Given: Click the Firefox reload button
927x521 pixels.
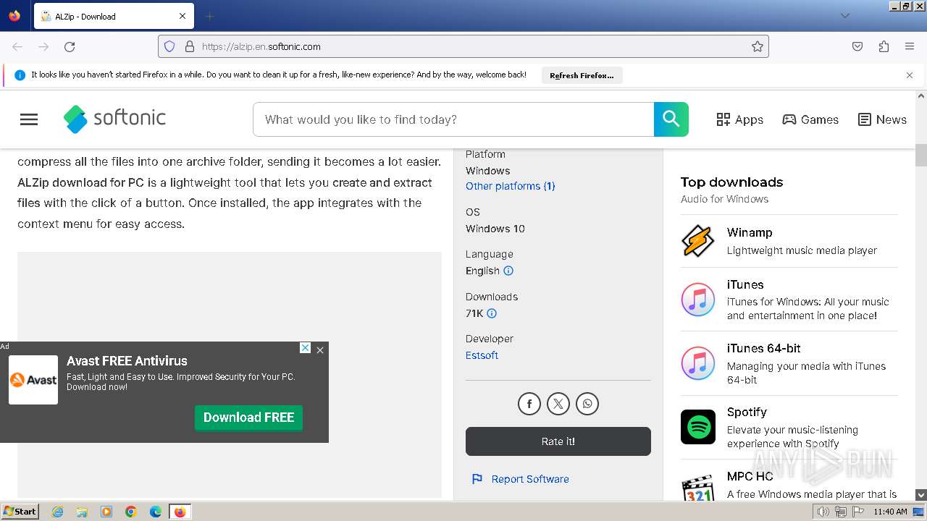Looking at the screenshot, I should (x=70, y=46).
